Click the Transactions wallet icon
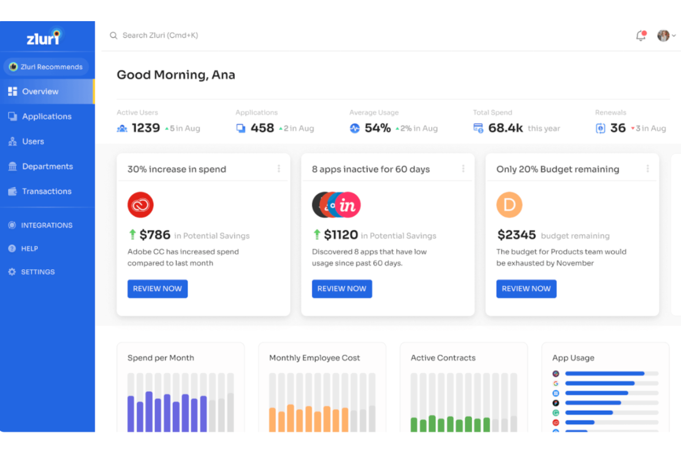This screenshot has width=681, height=454. (x=12, y=191)
